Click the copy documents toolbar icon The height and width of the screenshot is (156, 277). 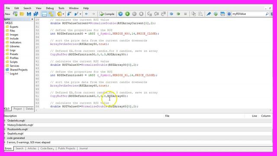click(x=193, y=14)
